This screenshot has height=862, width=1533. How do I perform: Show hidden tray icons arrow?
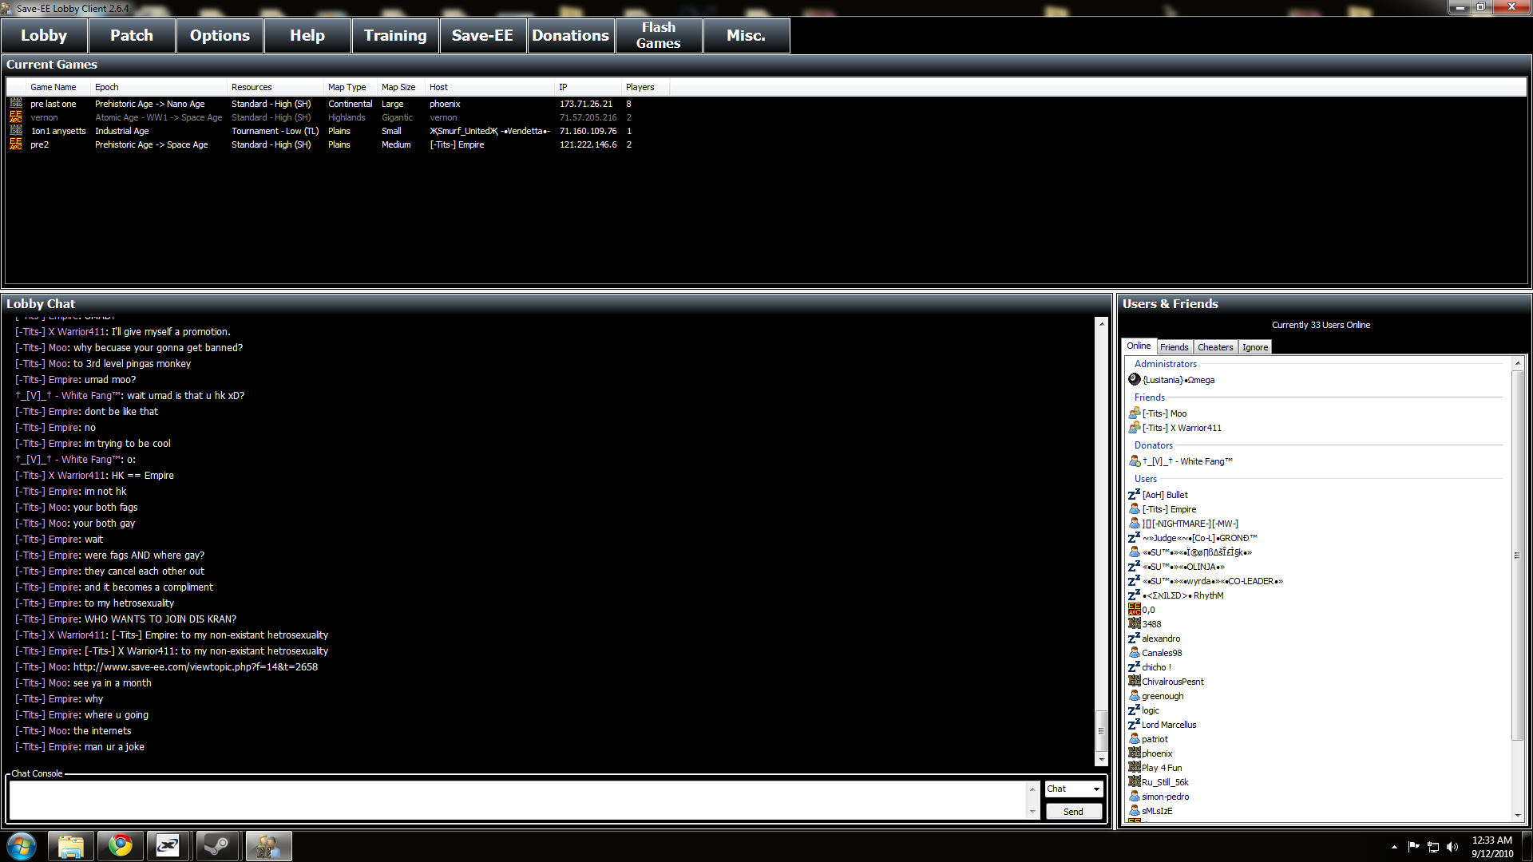pyautogui.click(x=1394, y=847)
